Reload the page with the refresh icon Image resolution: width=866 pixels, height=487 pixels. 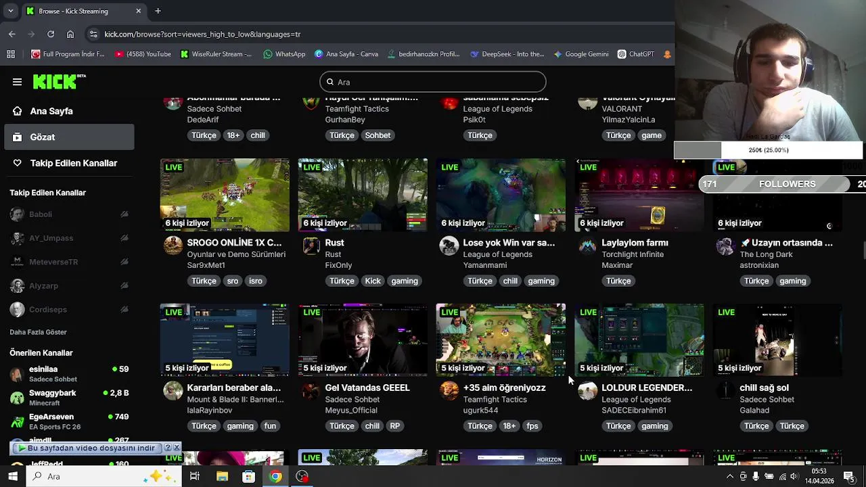click(x=51, y=34)
